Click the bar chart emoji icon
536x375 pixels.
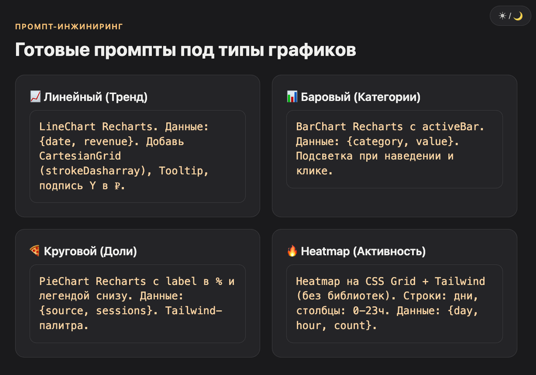(292, 97)
